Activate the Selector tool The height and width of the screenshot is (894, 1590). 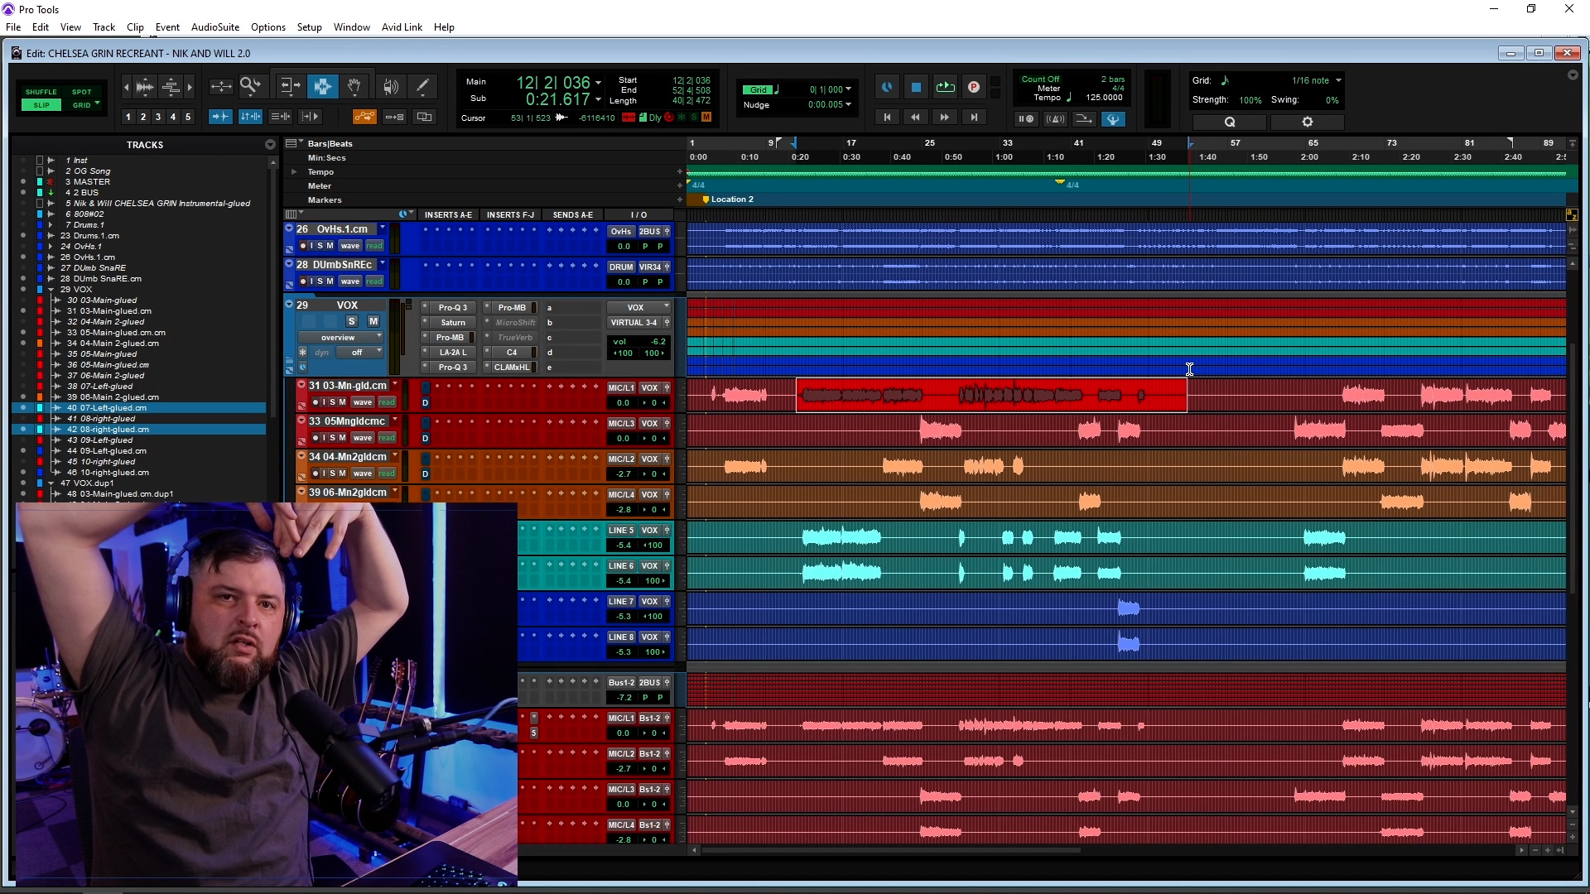point(322,86)
